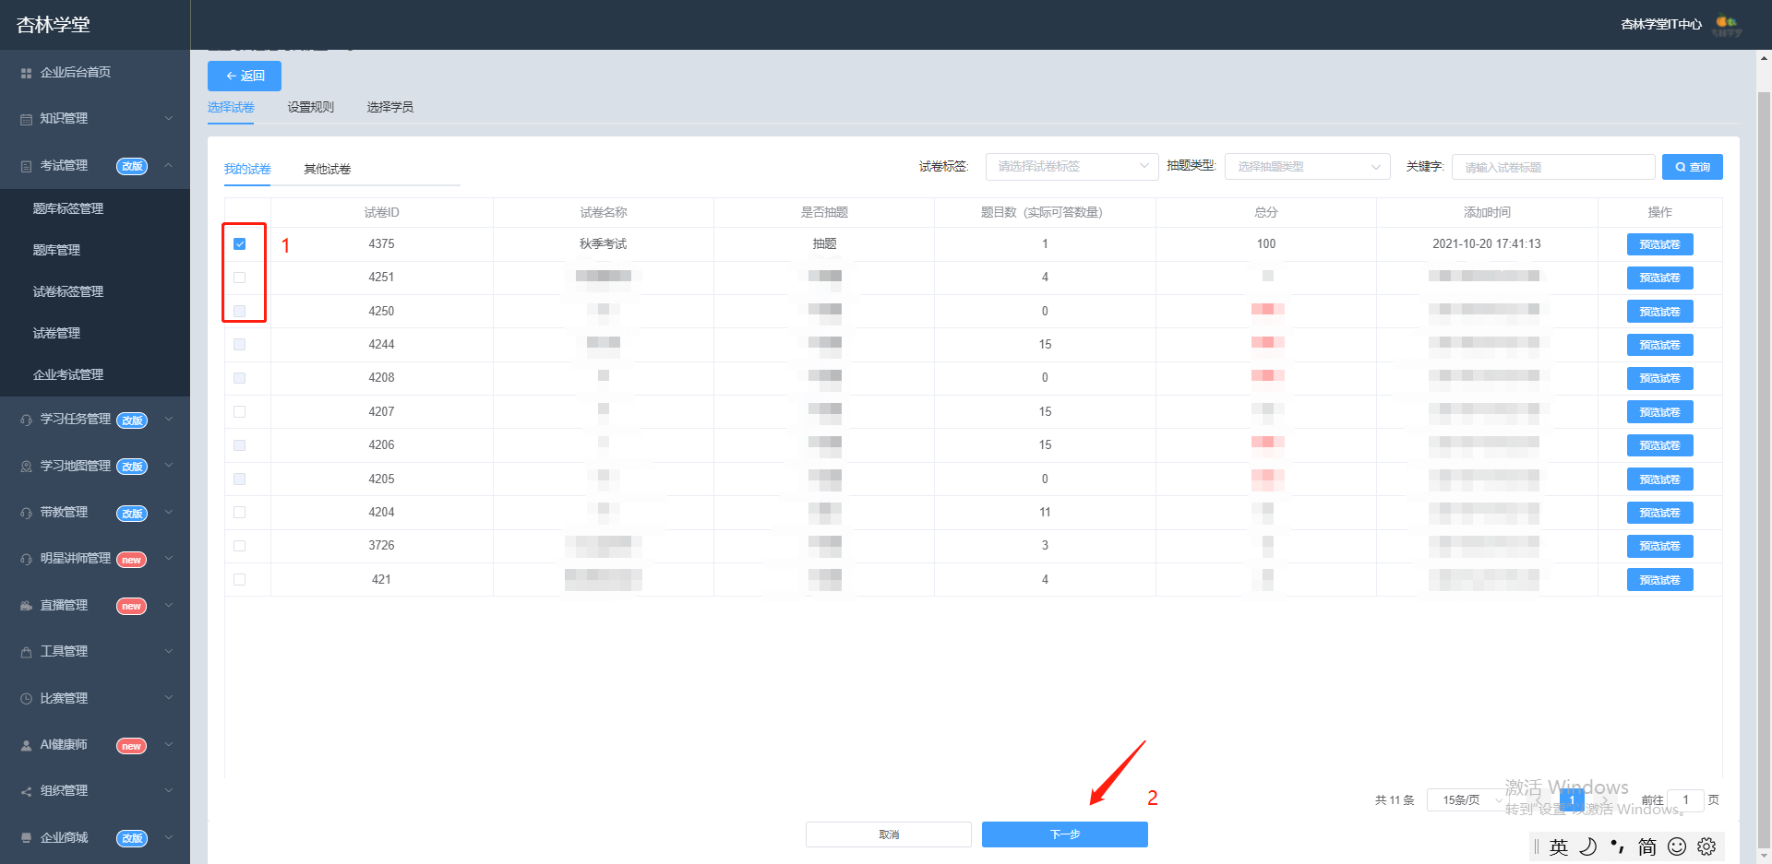
Task: Click the 下一步 button
Action: [x=1065, y=834]
